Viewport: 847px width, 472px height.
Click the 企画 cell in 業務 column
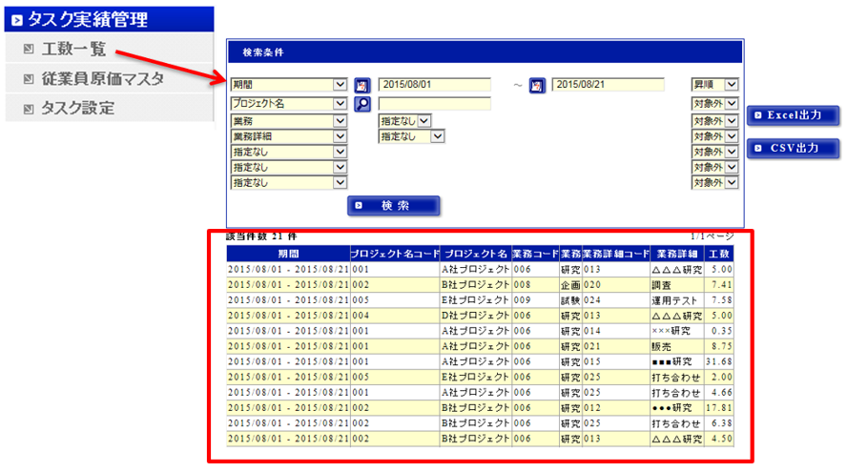pos(570,284)
